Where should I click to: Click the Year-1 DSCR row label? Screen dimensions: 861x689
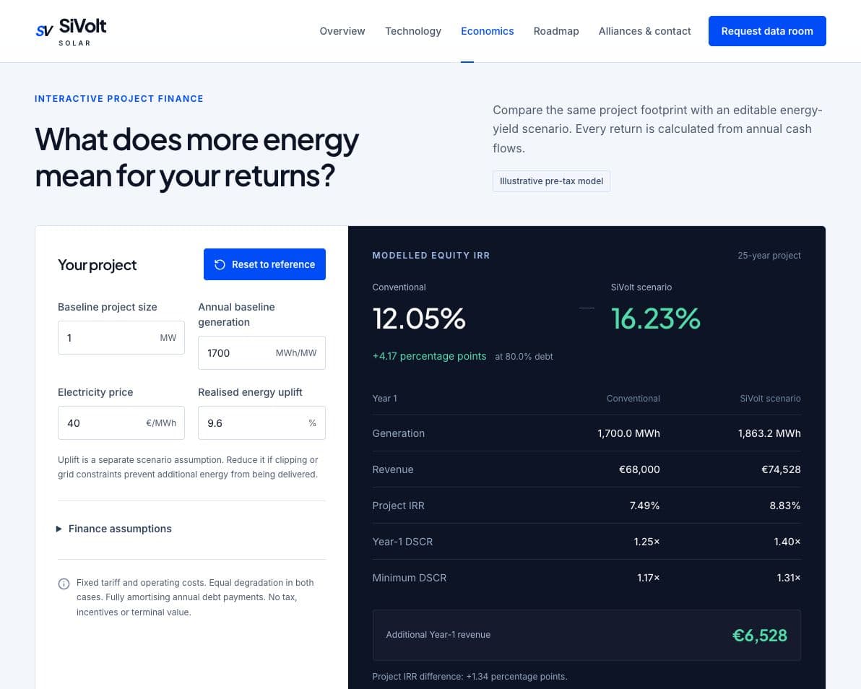click(x=402, y=542)
